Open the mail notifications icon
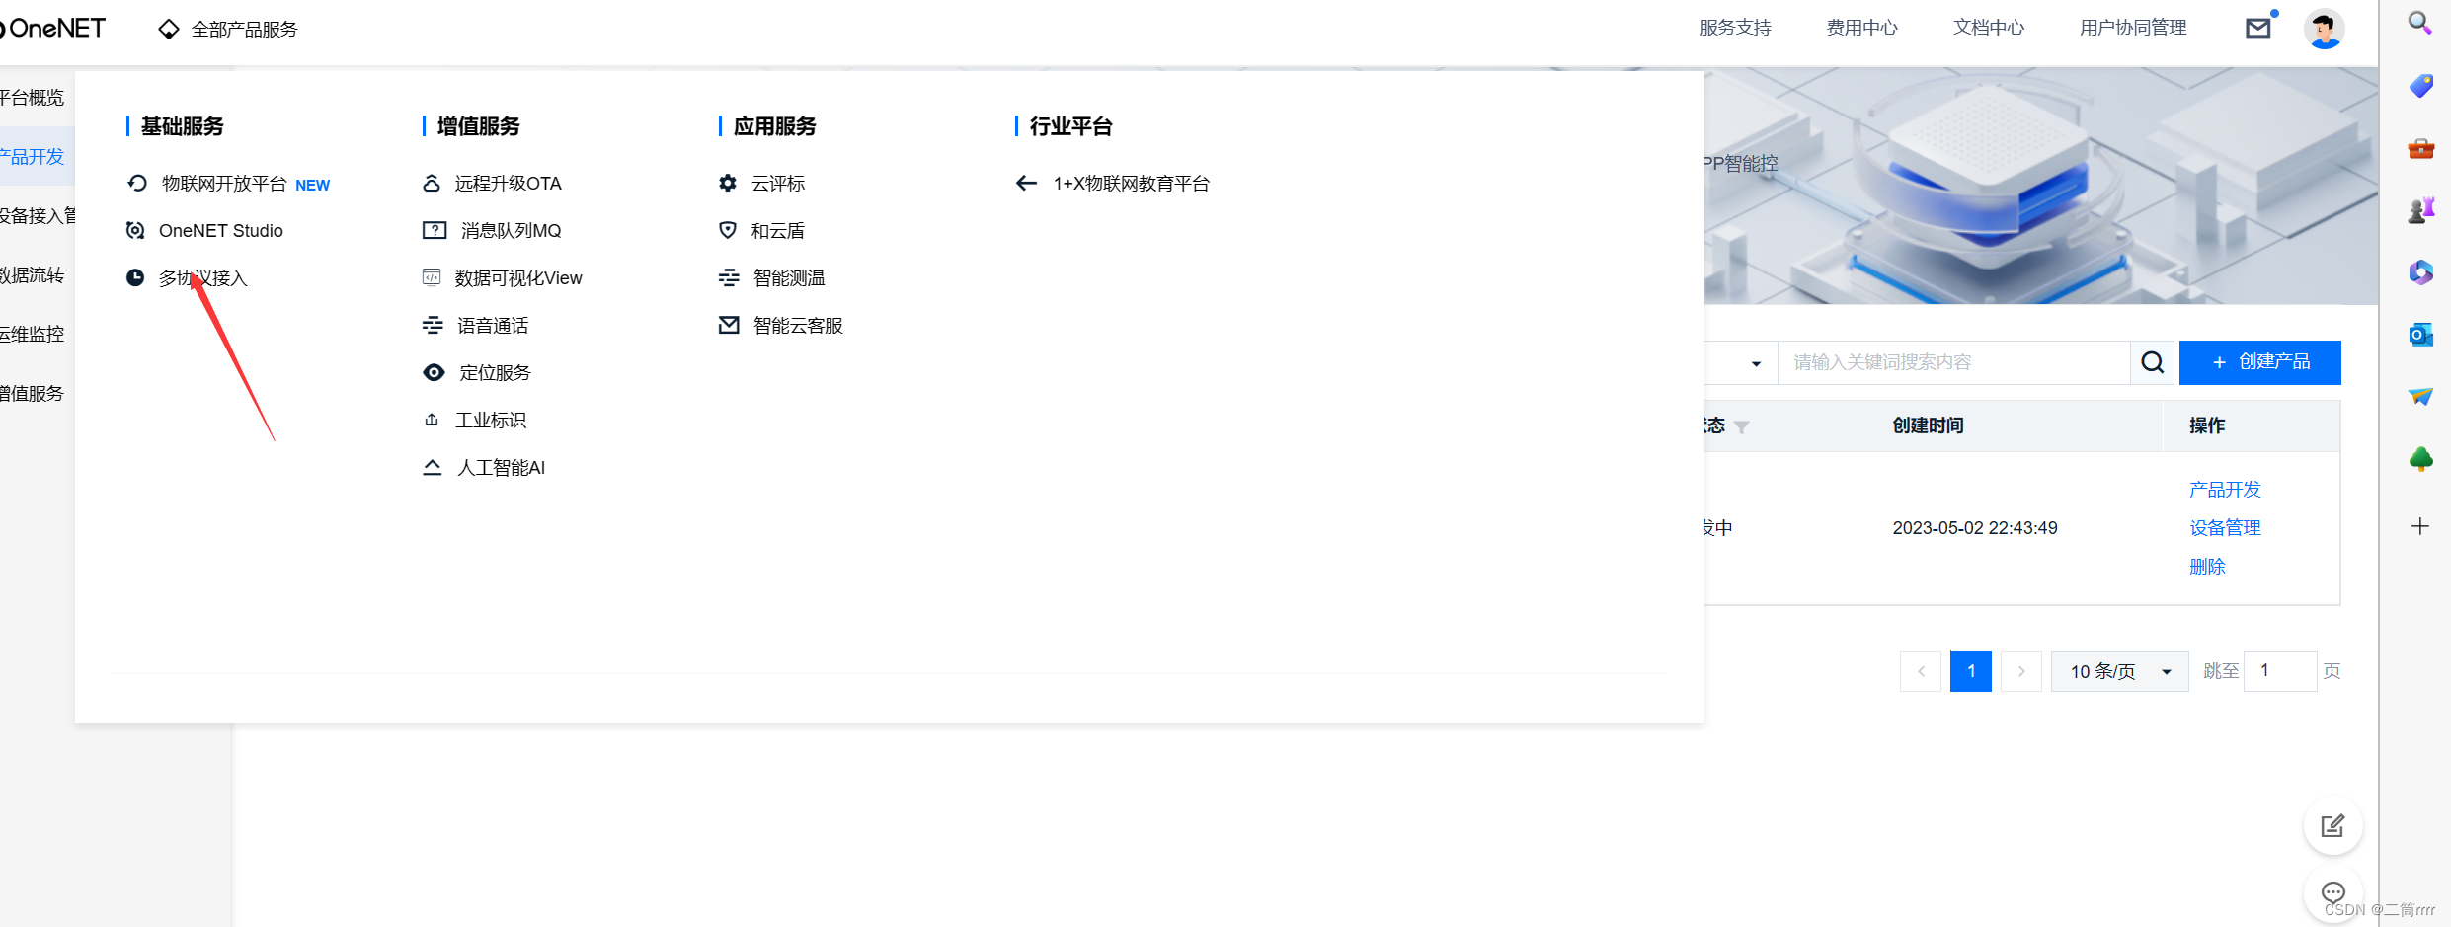 (2257, 29)
